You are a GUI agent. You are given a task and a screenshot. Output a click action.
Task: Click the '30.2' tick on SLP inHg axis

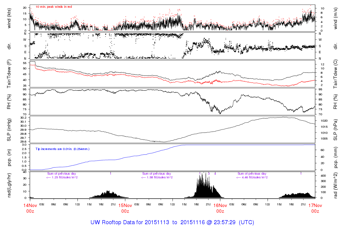pyautogui.click(x=23, y=118)
